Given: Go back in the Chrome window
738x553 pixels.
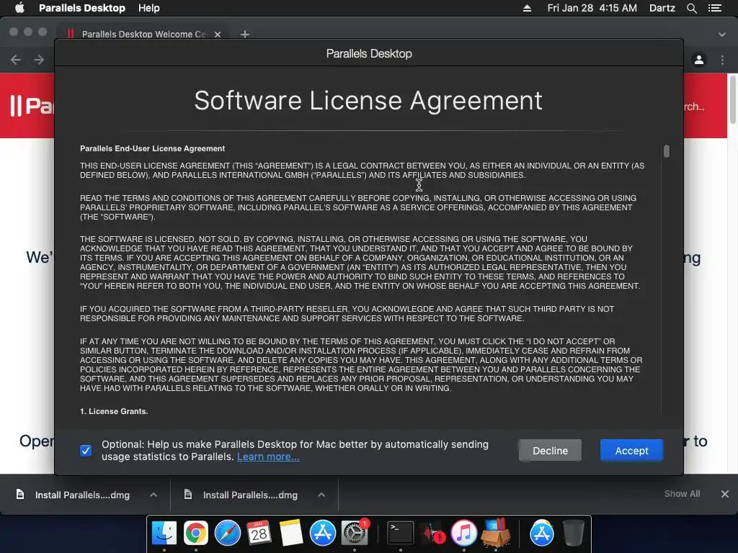Looking at the screenshot, I should [x=16, y=60].
